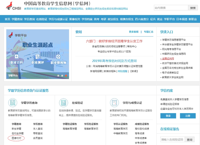The image size is (200, 145).
Task: Click the 高考成绩 link
Action: (139, 133)
